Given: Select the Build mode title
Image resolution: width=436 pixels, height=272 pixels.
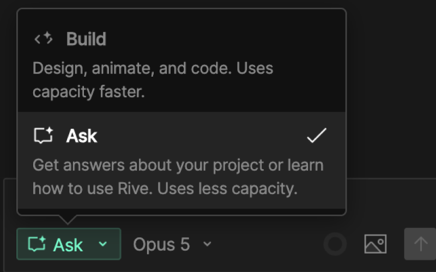Looking at the screenshot, I should (x=86, y=39).
